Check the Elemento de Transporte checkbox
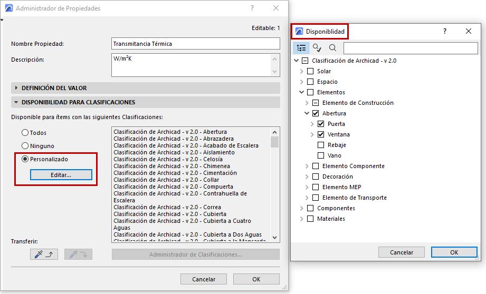The image size is (486, 294). tap(316, 198)
